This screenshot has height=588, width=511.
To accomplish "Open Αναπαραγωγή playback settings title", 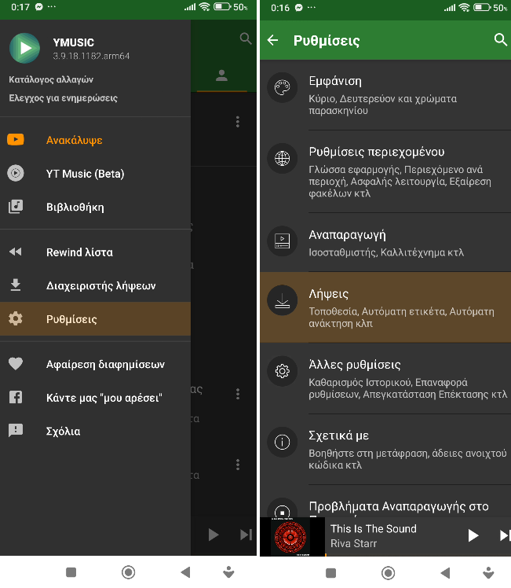I will [347, 235].
